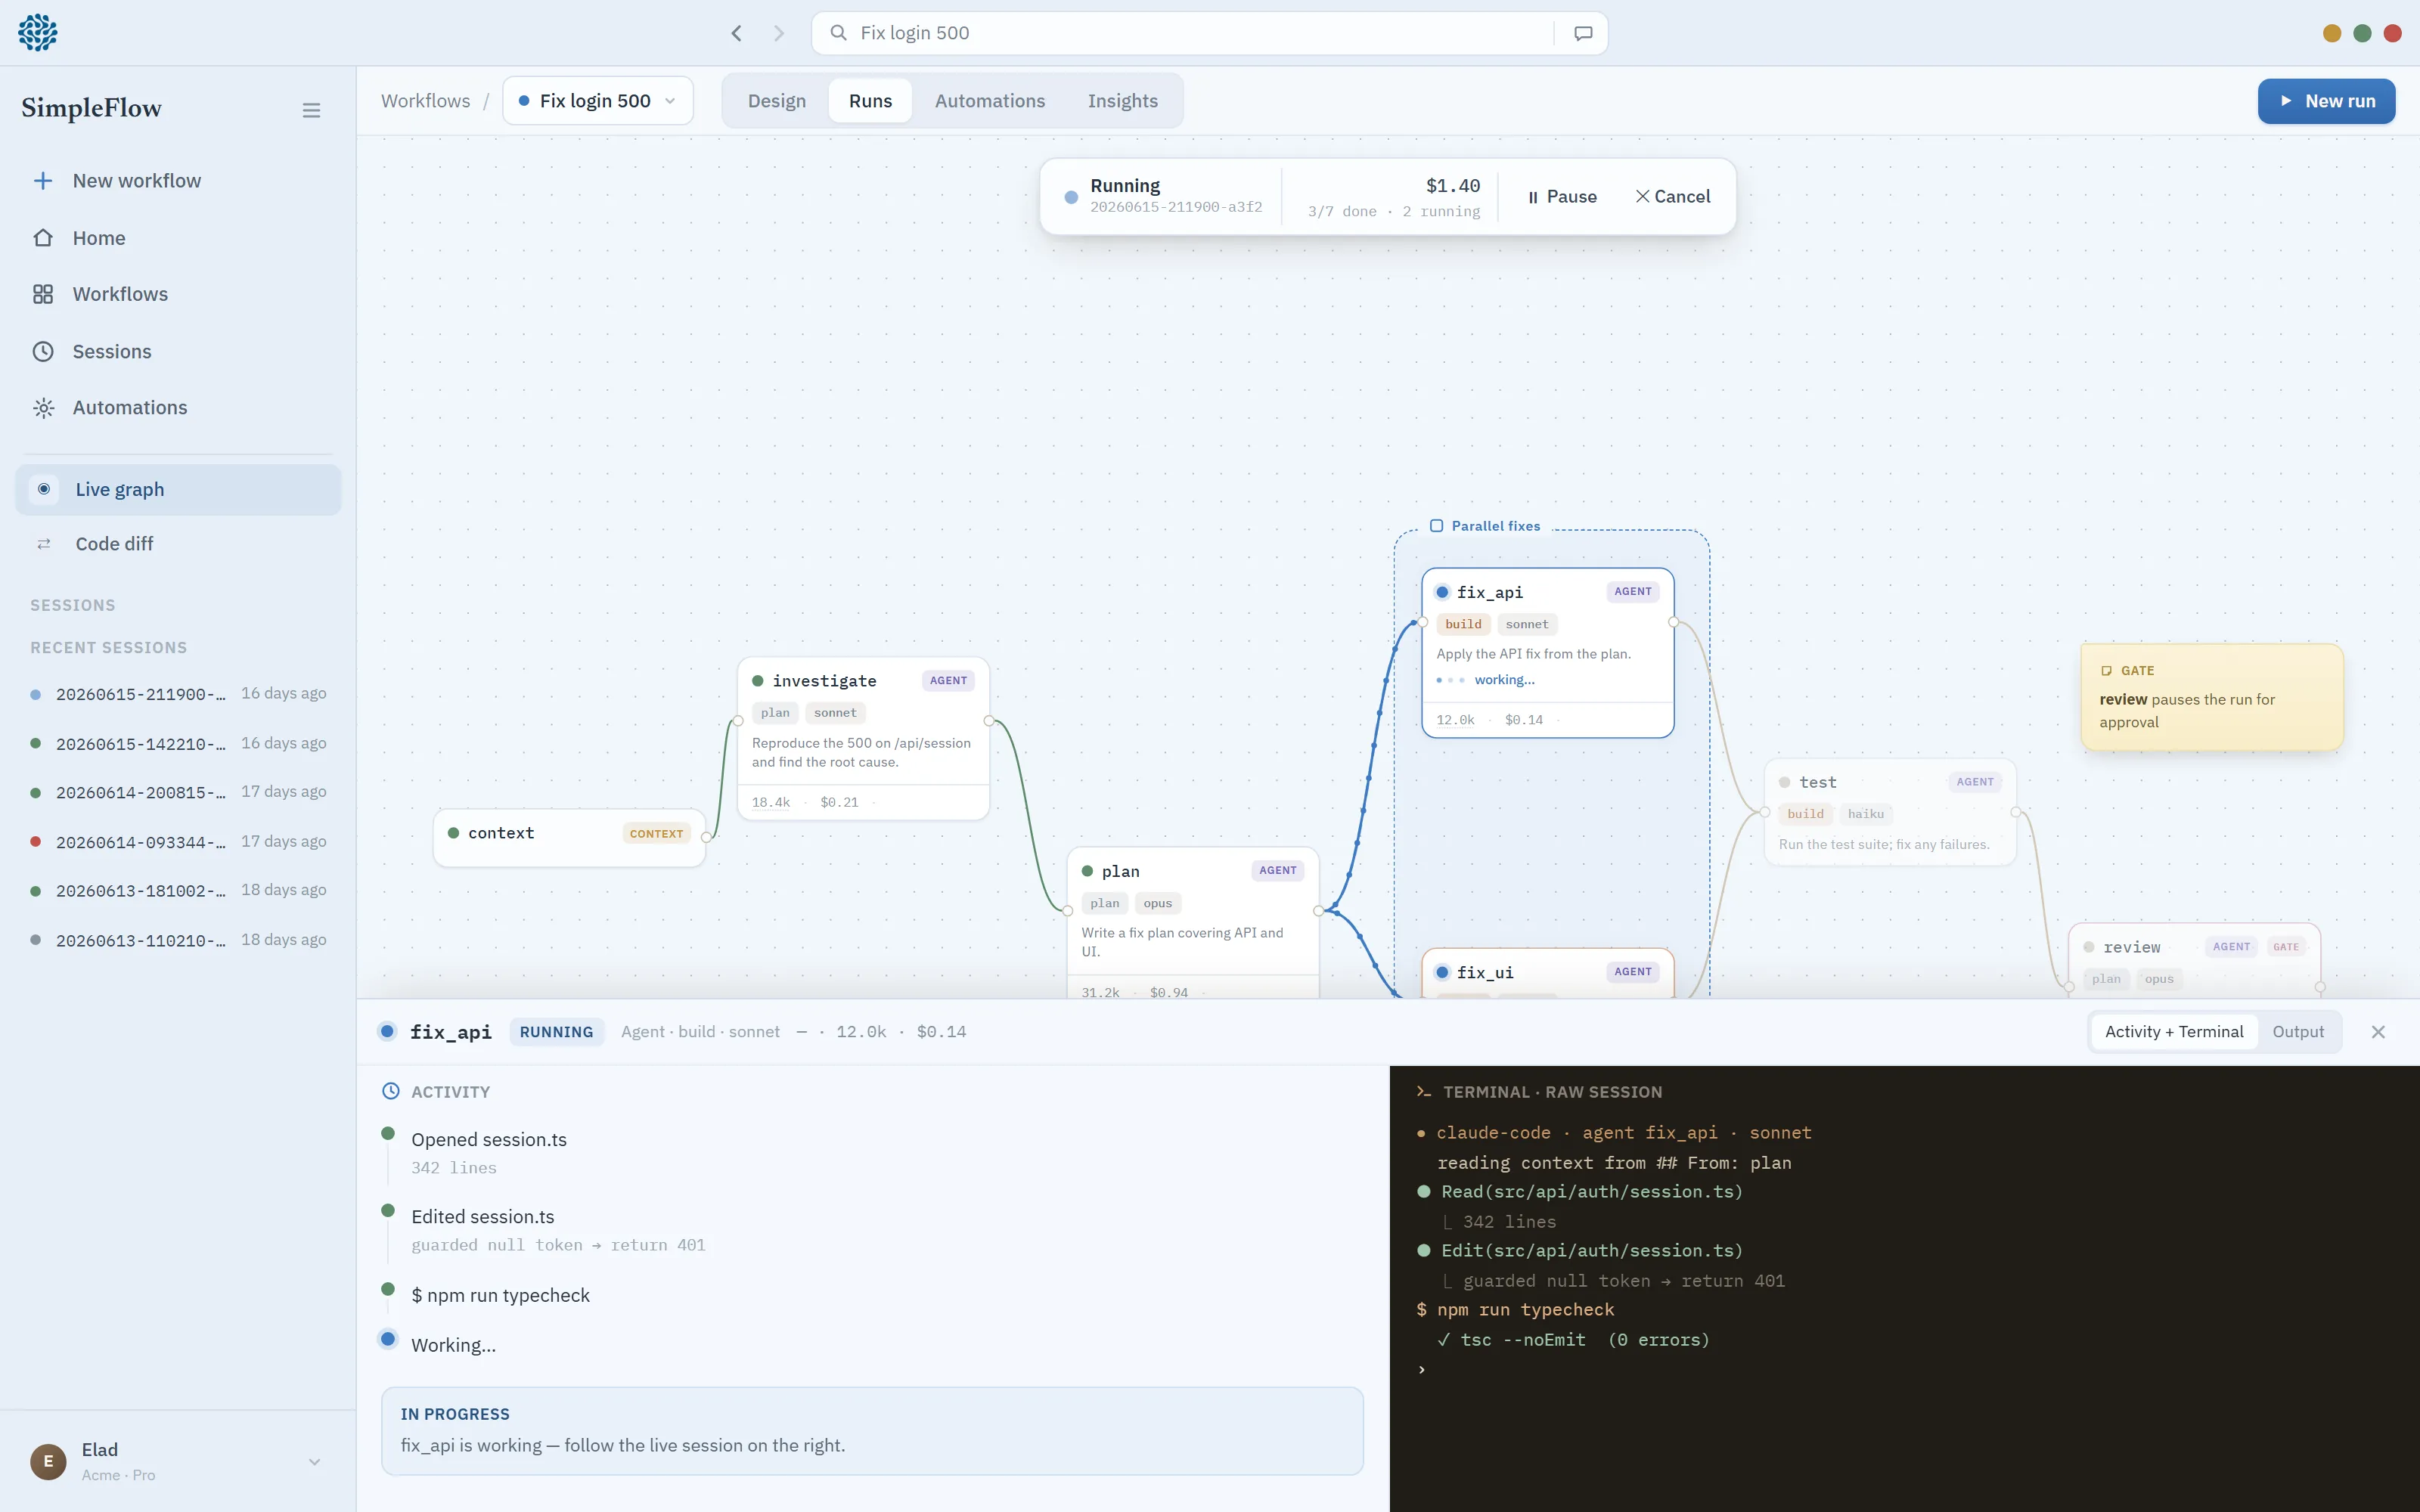Click the orange window control dot

(x=2332, y=33)
